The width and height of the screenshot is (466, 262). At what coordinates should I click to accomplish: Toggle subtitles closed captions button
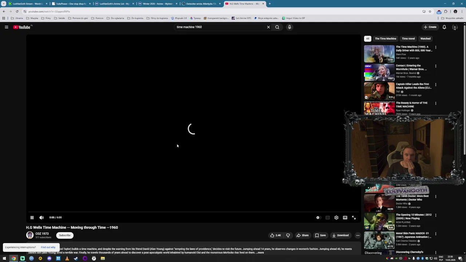(328, 218)
